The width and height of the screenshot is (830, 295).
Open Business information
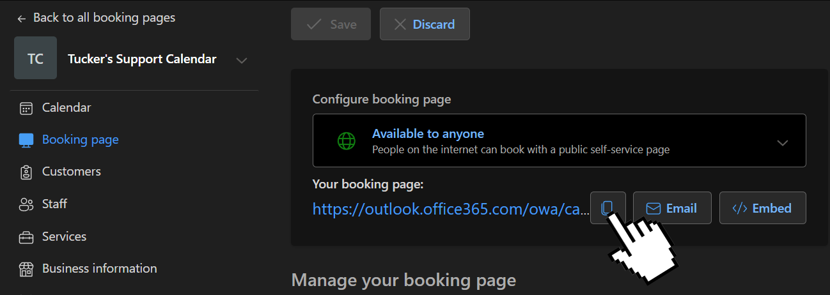click(x=99, y=268)
